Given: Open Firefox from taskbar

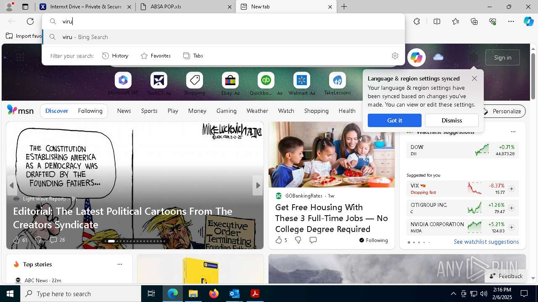Looking at the screenshot, I should click(x=214, y=294).
